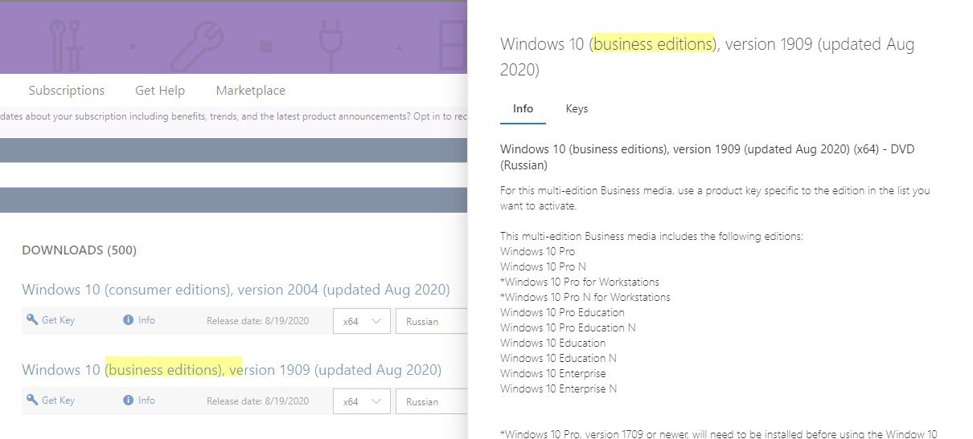Click key icon in consumer editions row
Viewport: 973px width, 439px height.
point(32,319)
